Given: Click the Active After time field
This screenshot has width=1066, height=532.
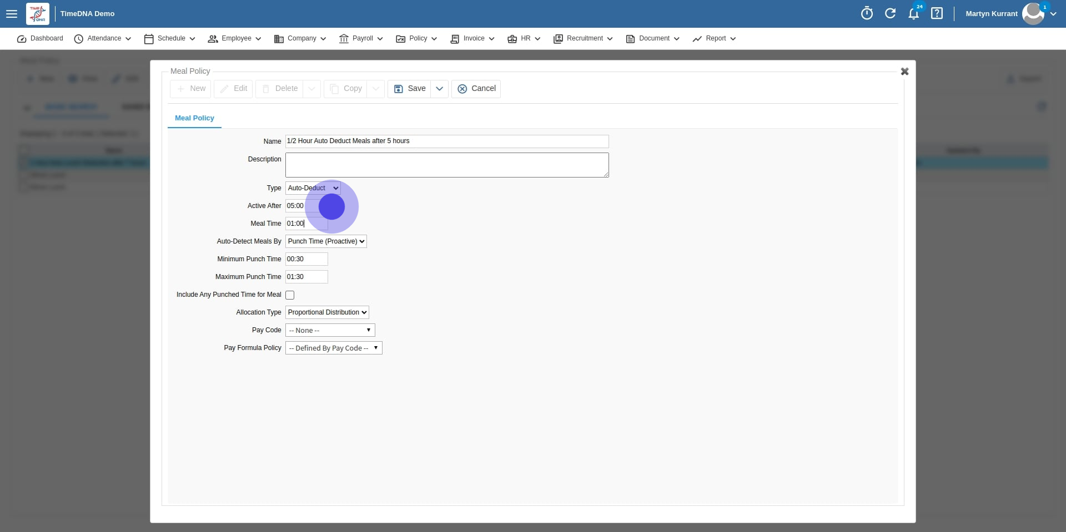Looking at the screenshot, I should pyautogui.click(x=306, y=206).
